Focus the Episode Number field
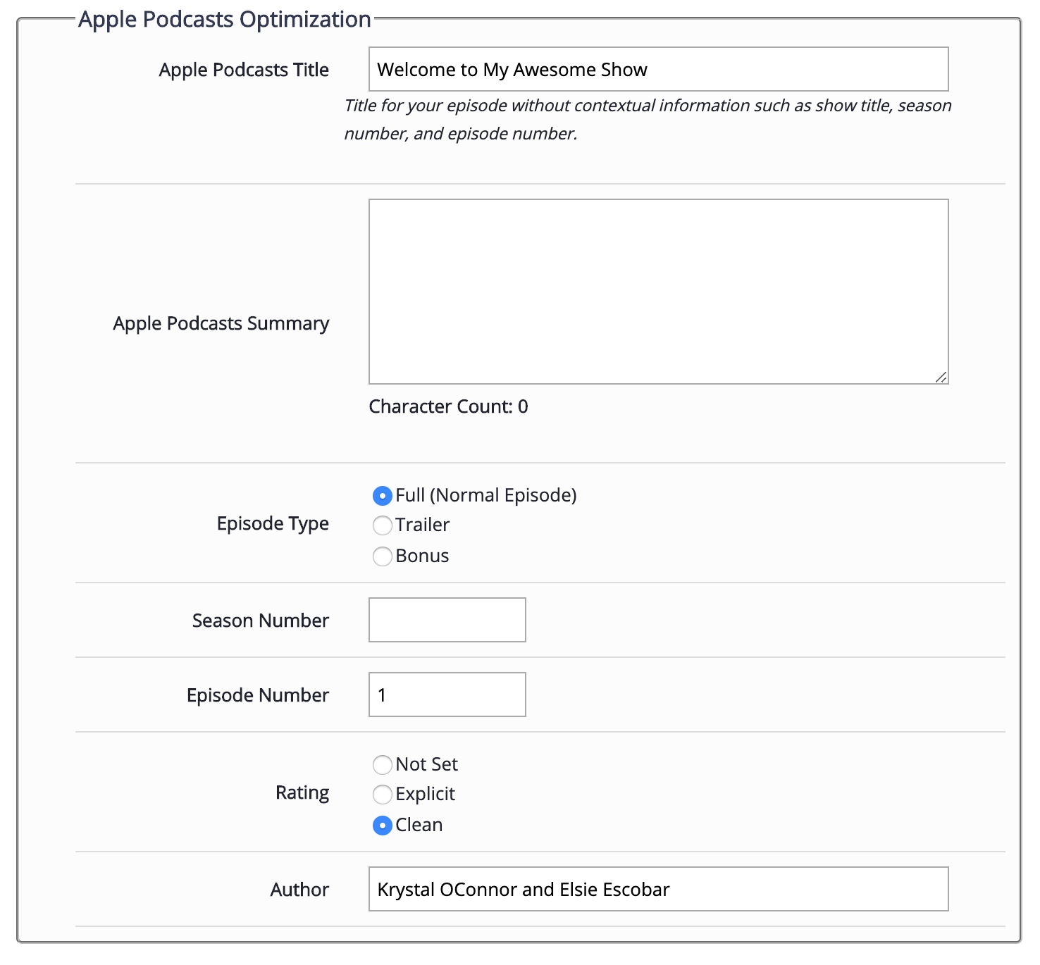 coord(447,695)
